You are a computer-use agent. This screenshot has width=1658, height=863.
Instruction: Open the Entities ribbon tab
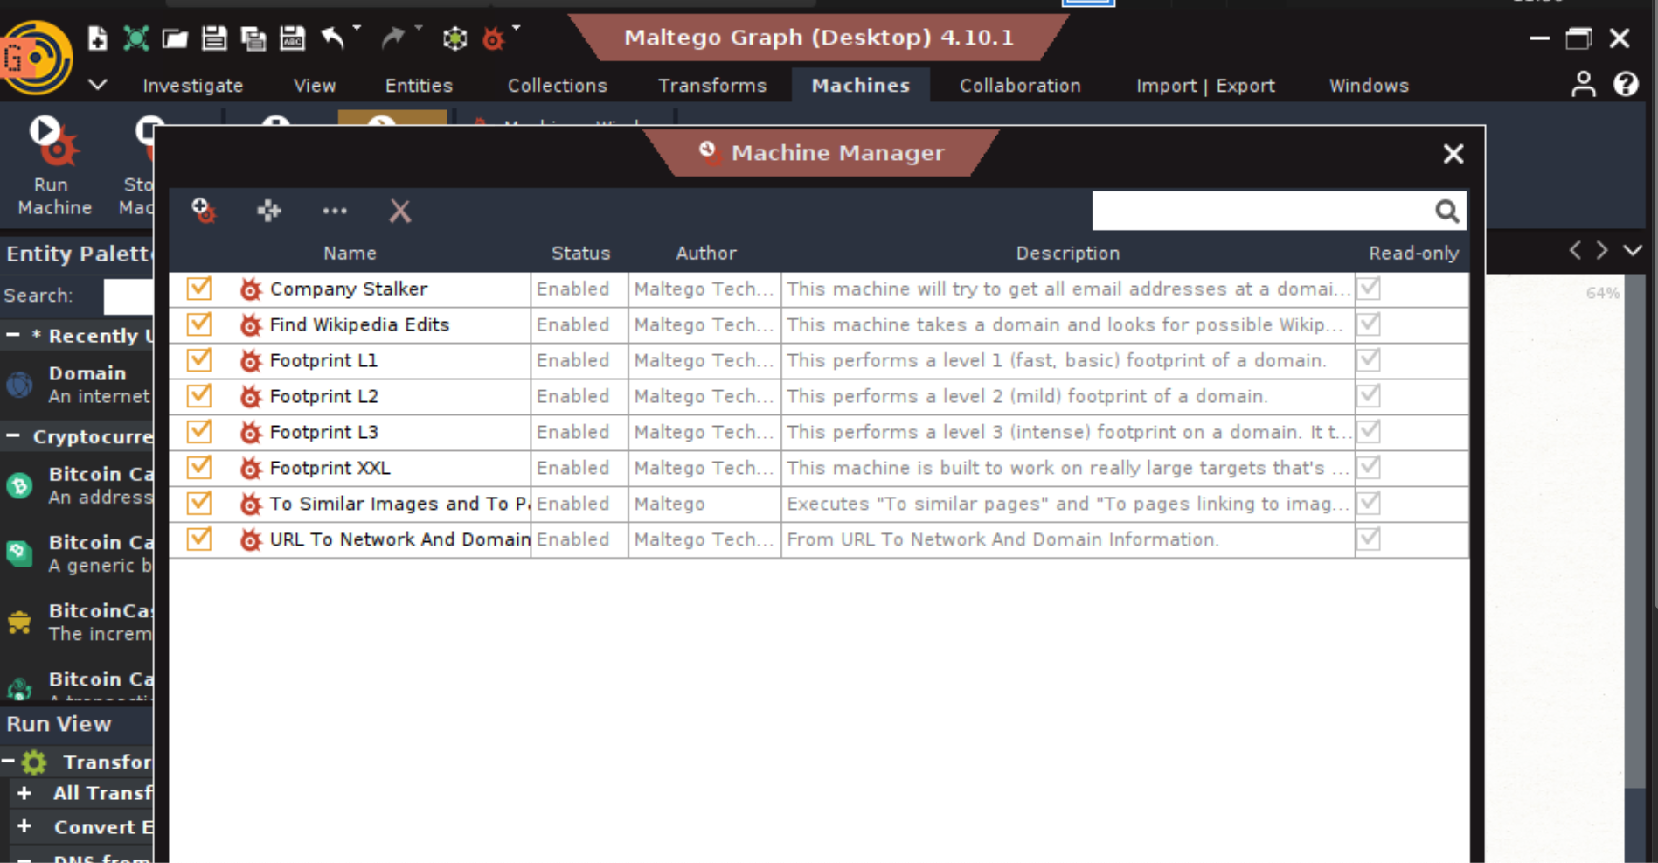[419, 86]
